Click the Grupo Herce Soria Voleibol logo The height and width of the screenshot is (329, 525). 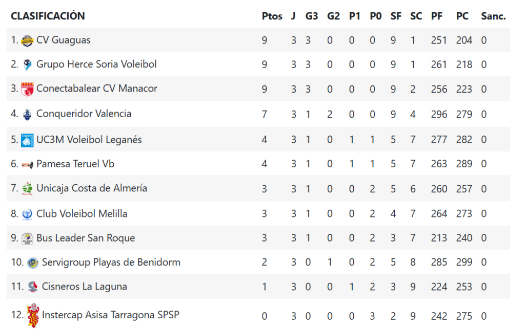pyautogui.click(x=28, y=64)
